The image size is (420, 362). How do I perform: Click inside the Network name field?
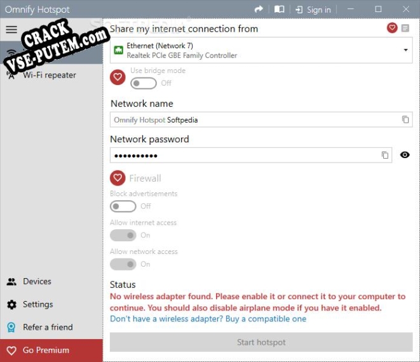pos(254,119)
